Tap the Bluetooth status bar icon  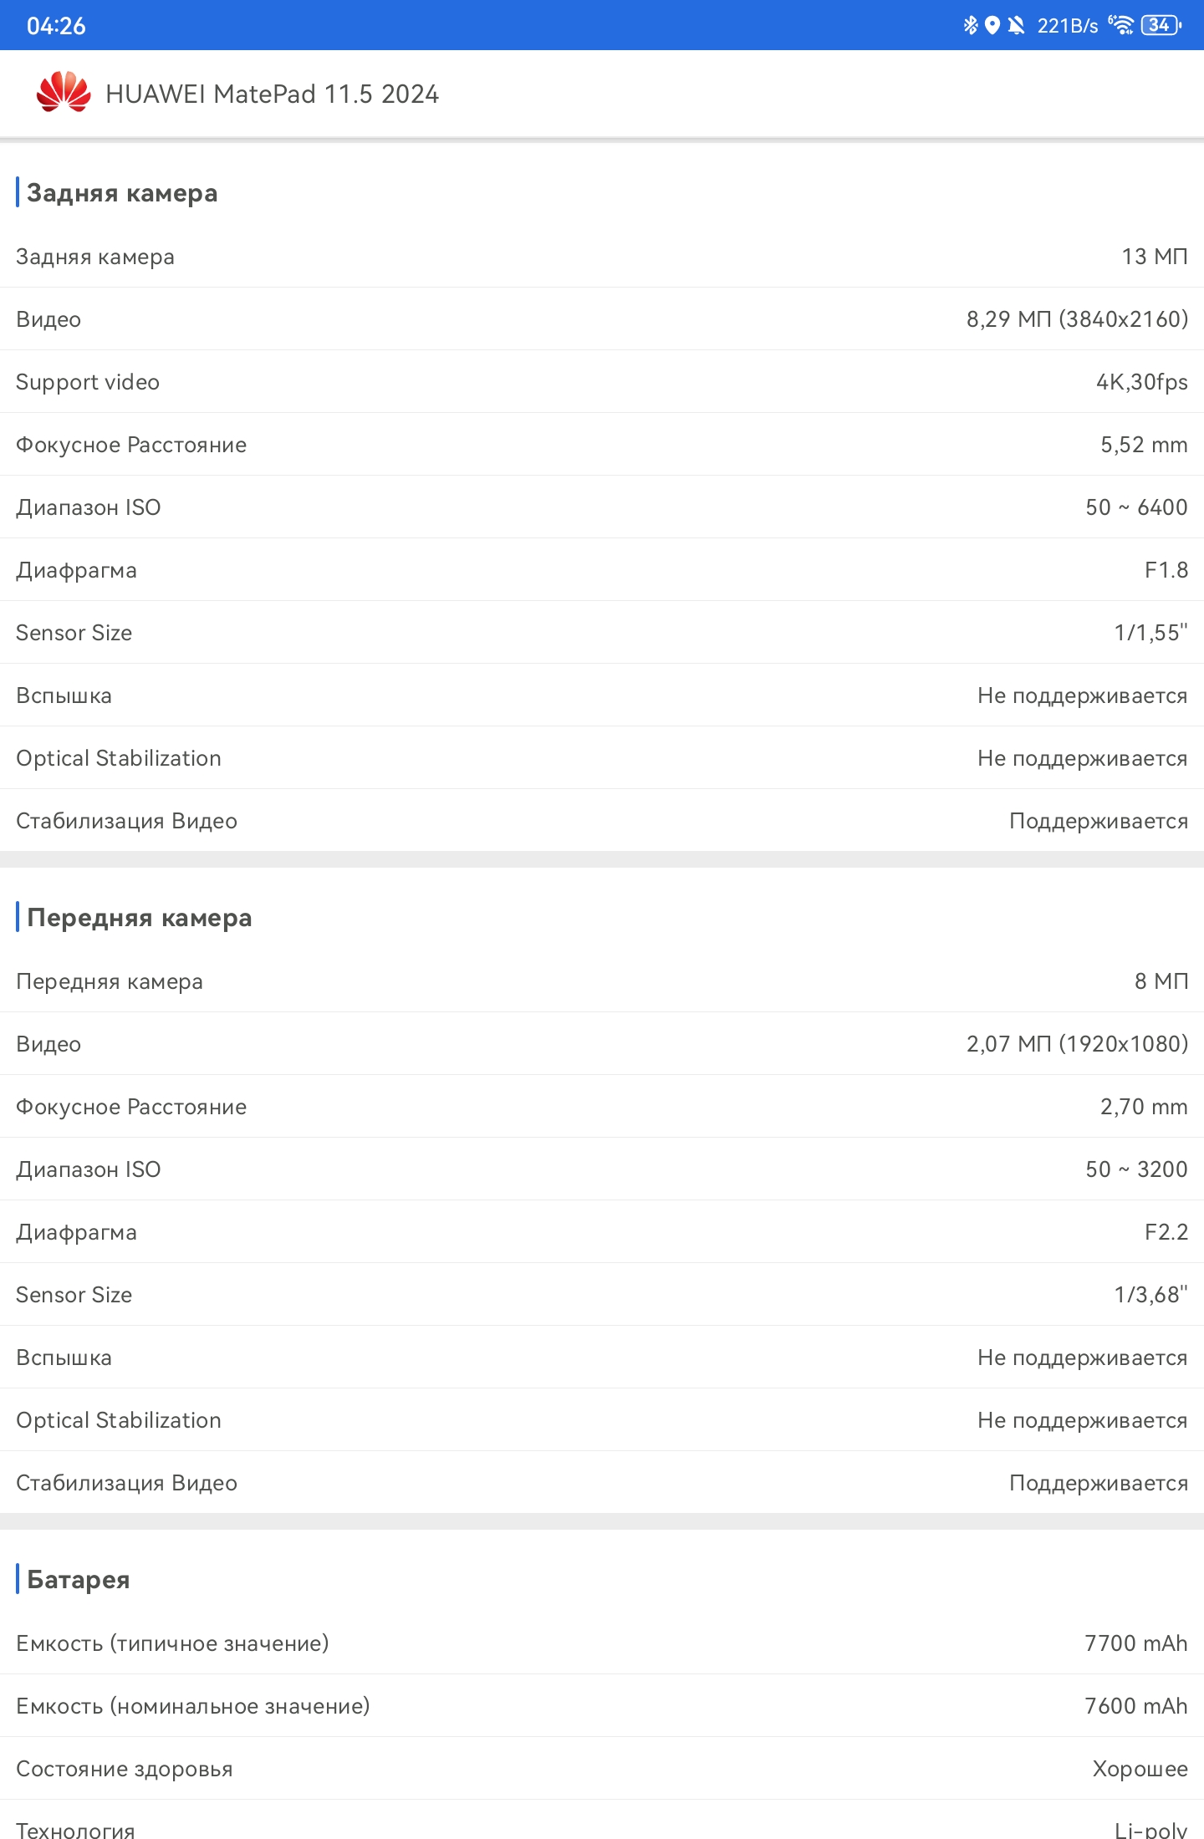[x=970, y=25]
